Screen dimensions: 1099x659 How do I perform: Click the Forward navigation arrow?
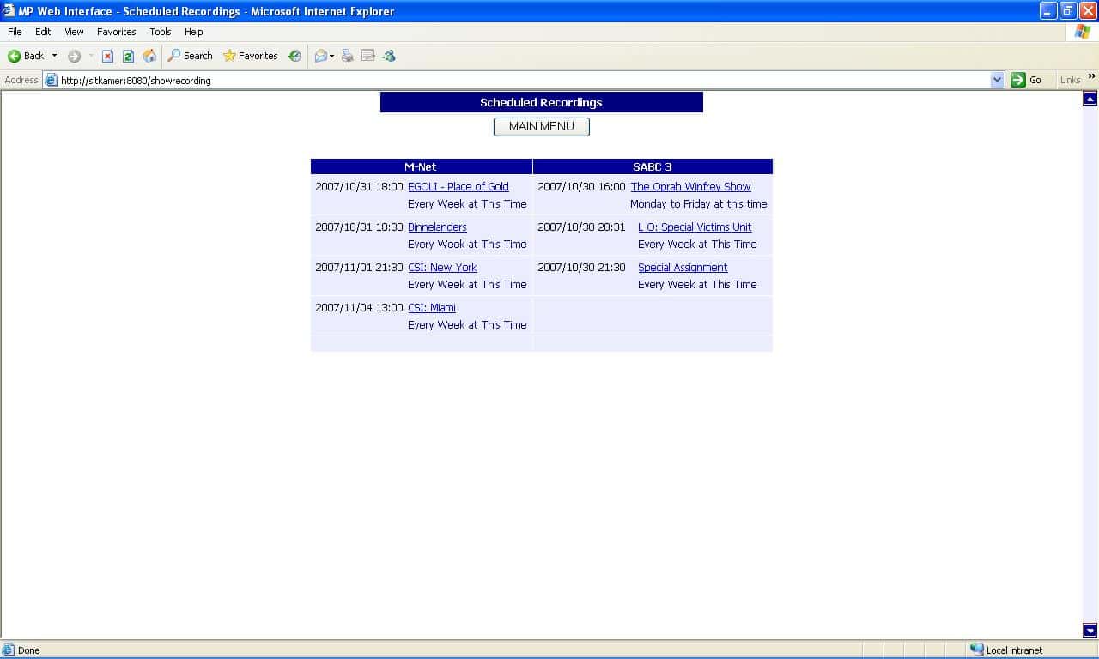pyautogui.click(x=74, y=56)
